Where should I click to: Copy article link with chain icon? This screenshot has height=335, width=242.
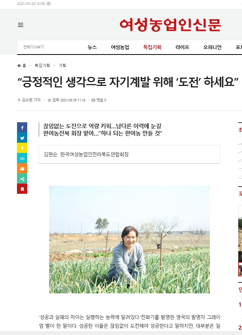coord(22,158)
